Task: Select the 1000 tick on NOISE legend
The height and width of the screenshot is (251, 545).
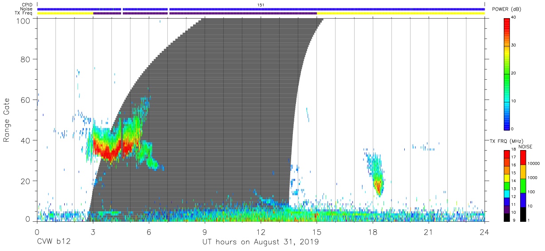Action: 533,178
